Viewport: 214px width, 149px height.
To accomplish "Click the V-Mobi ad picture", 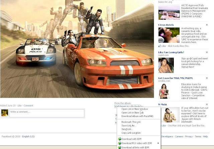I will [x=170, y=115].
